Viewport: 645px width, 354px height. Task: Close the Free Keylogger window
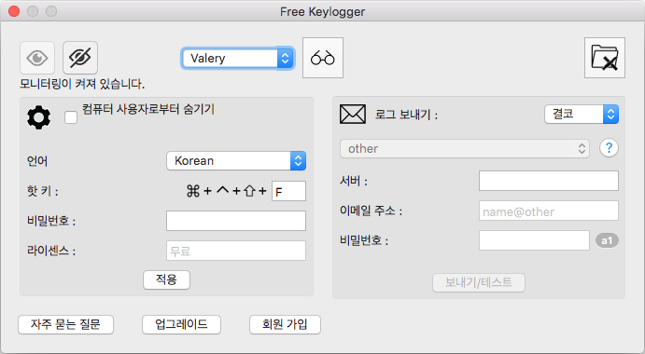click(14, 11)
